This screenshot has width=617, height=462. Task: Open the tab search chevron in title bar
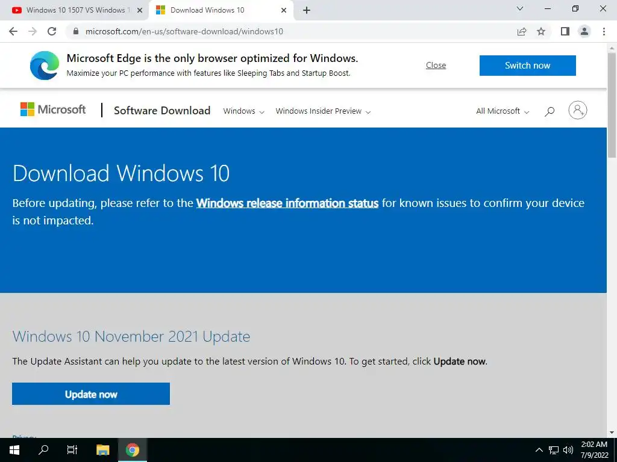[x=520, y=8]
